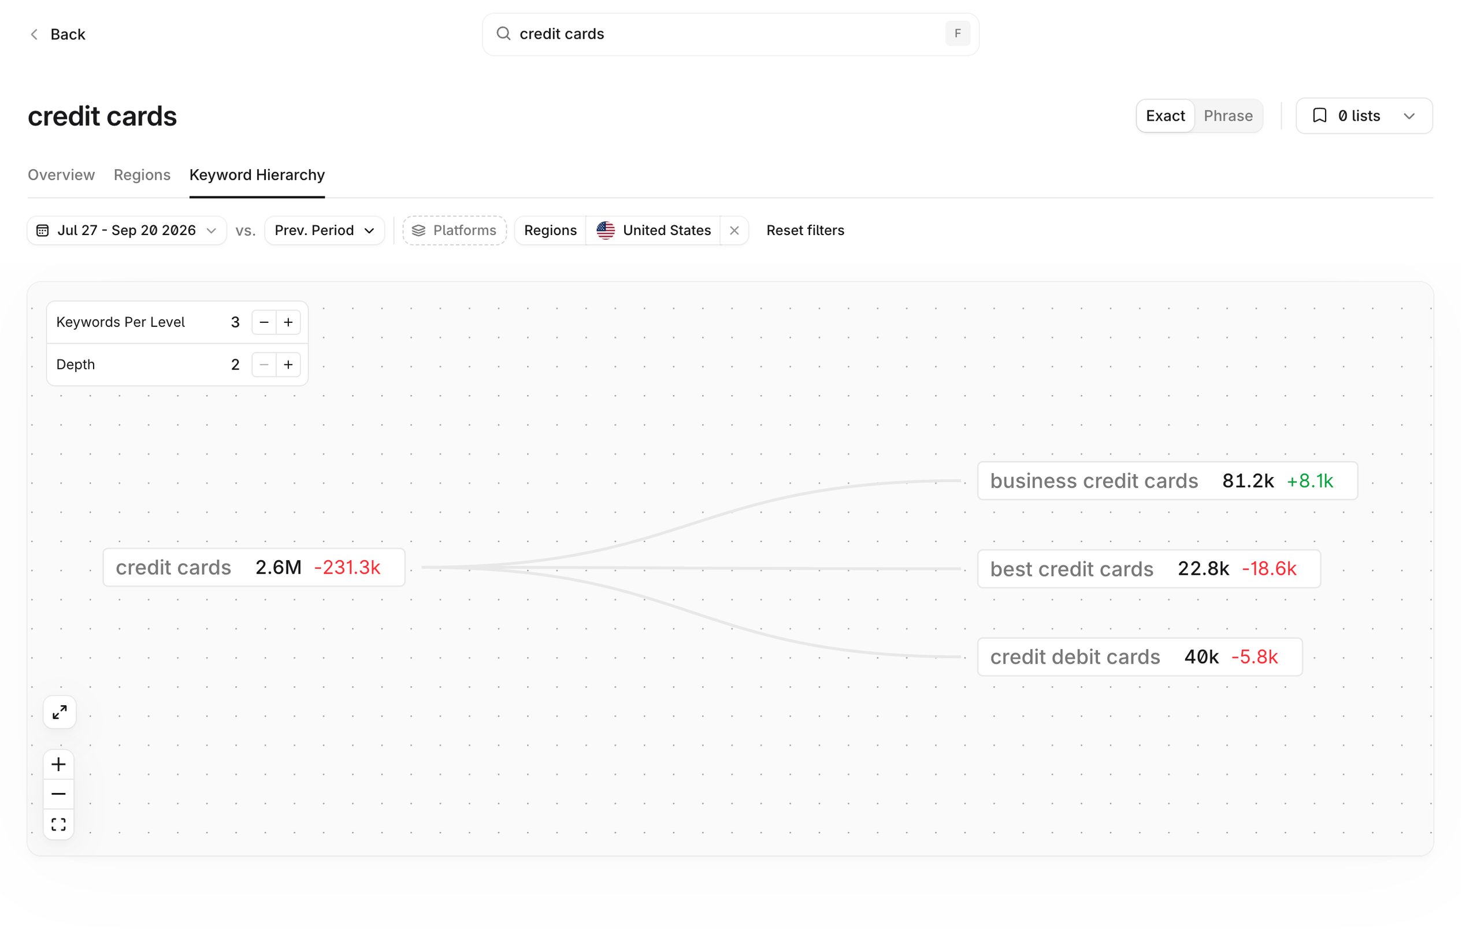The width and height of the screenshot is (1462, 938).
Task: Click the expand fullscreen arrows icon
Action: pos(60,712)
